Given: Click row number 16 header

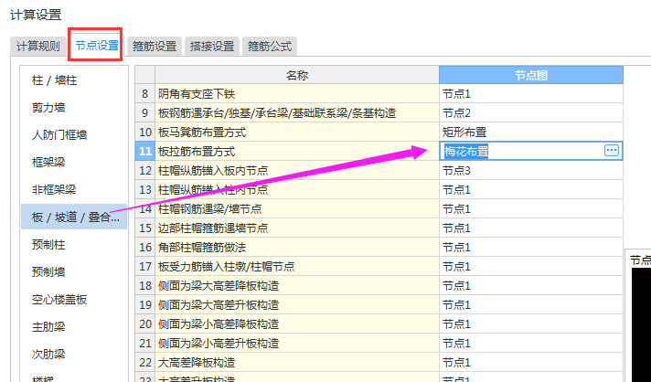Looking at the screenshot, I should coord(144,247).
